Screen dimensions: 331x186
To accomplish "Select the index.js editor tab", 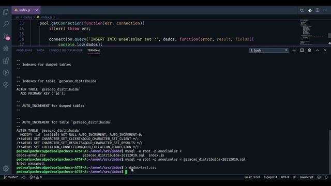I will 26,10.
